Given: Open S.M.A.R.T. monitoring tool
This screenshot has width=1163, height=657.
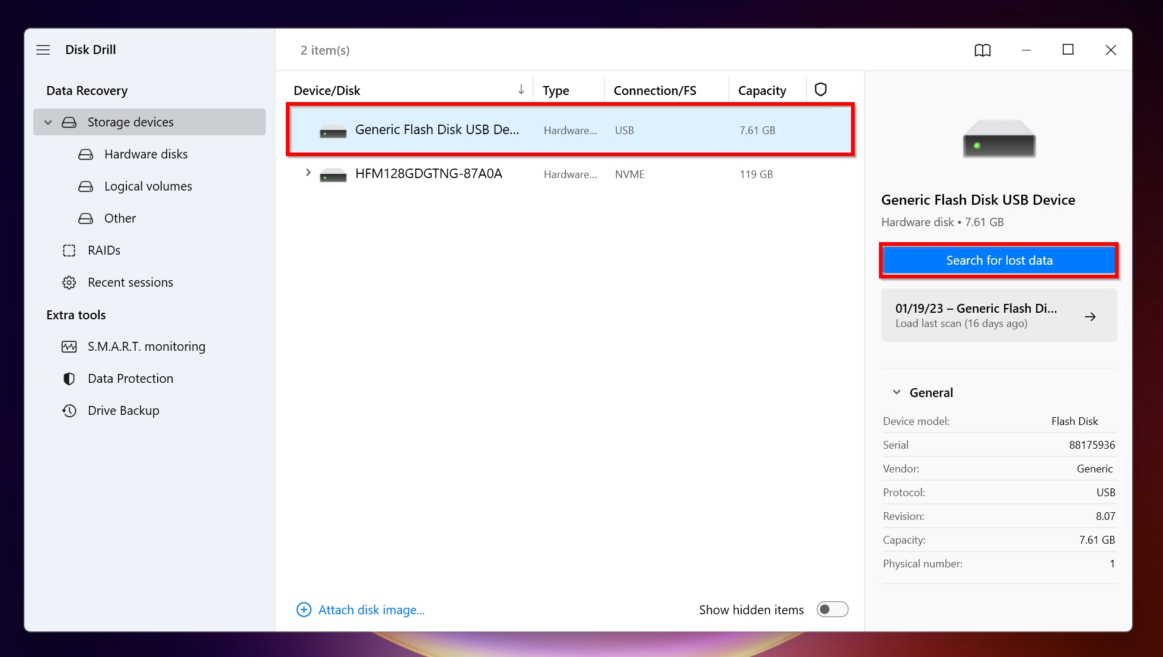Looking at the screenshot, I should click(146, 346).
